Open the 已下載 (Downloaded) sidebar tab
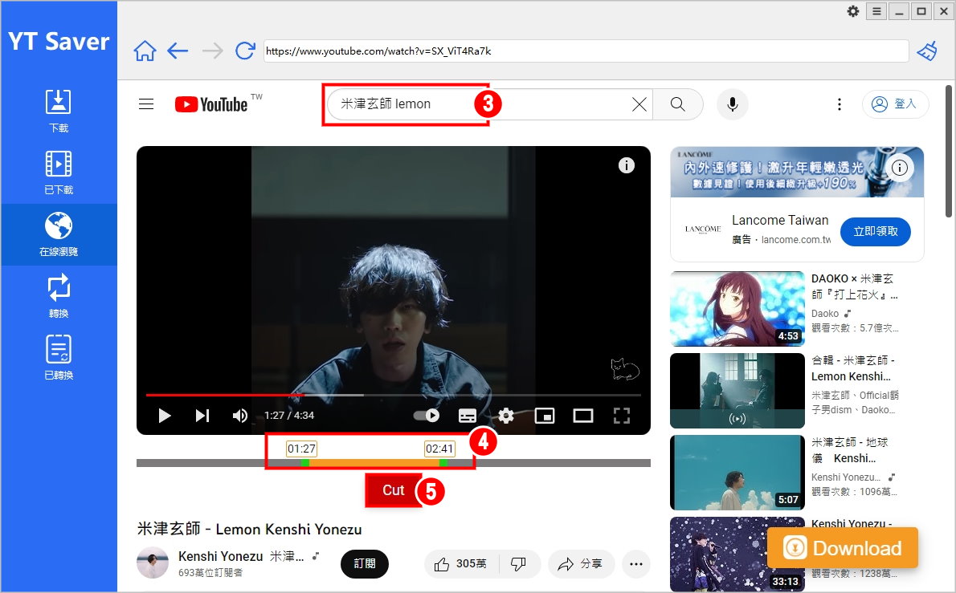The width and height of the screenshot is (956, 593). click(x=59, y=173)
